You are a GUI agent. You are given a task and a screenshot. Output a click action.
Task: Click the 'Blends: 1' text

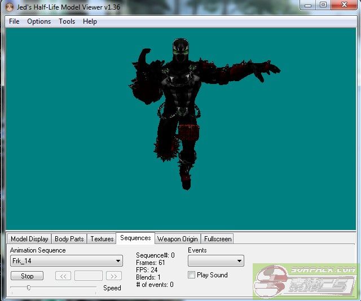point(148,277)
